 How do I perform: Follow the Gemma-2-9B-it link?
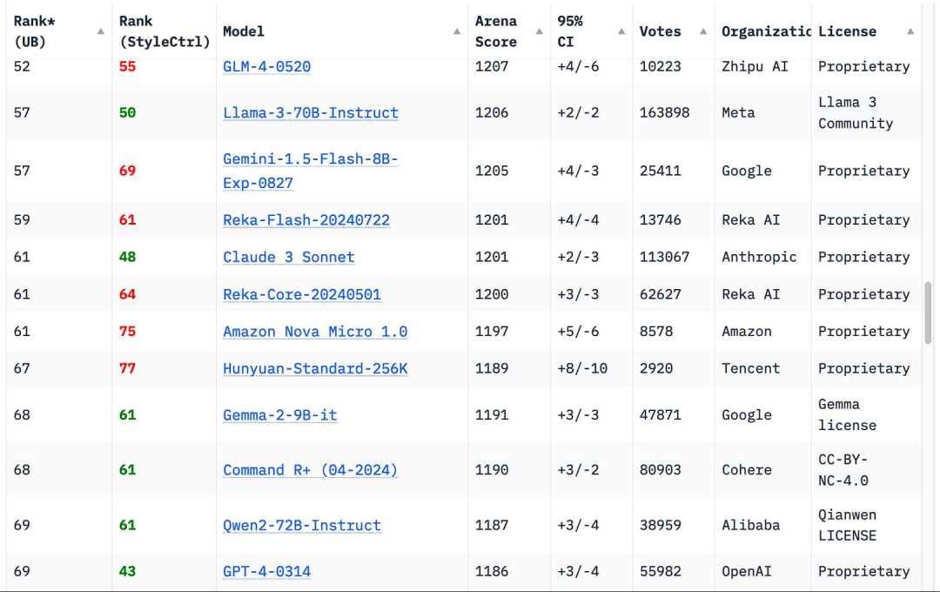(280, 415)
